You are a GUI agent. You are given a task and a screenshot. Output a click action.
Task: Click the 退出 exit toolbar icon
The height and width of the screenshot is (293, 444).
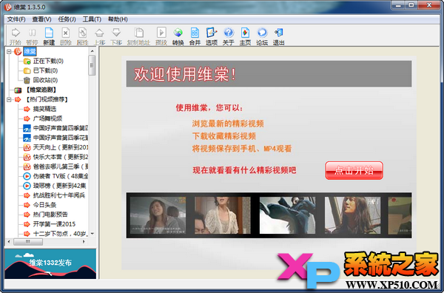tap(279, 36)
